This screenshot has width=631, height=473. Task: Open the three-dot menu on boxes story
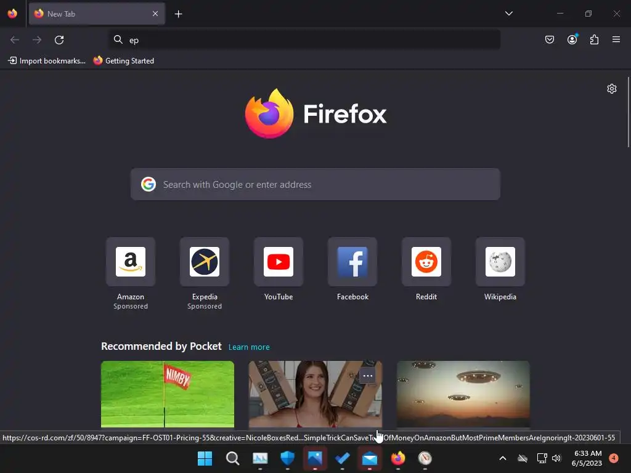point(367,376)
